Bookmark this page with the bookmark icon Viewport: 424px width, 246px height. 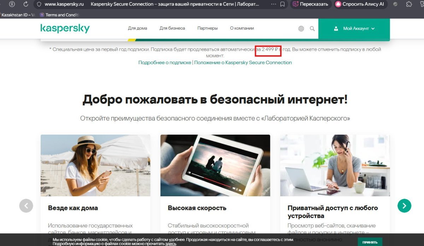[x=283, y=4]
